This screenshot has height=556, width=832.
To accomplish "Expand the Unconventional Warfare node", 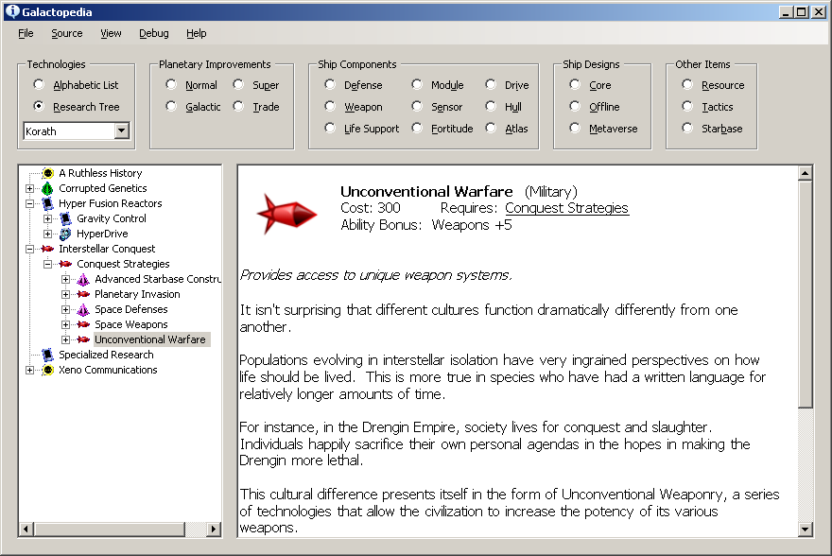I will pyautogui.click(x=65, y=339).
